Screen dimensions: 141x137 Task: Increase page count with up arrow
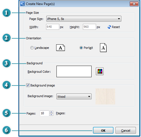click(51, 112)
